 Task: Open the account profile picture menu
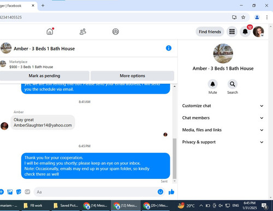(x=258, y=32)
